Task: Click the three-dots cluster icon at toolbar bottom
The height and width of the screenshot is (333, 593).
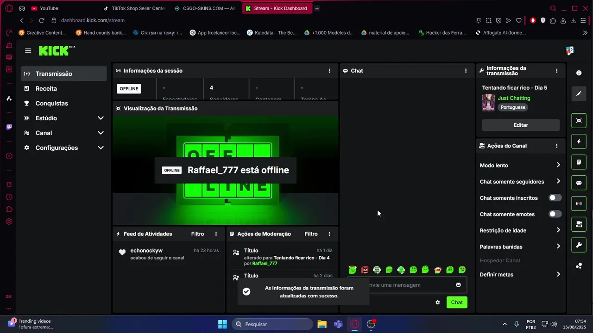Action: [579, 265]
